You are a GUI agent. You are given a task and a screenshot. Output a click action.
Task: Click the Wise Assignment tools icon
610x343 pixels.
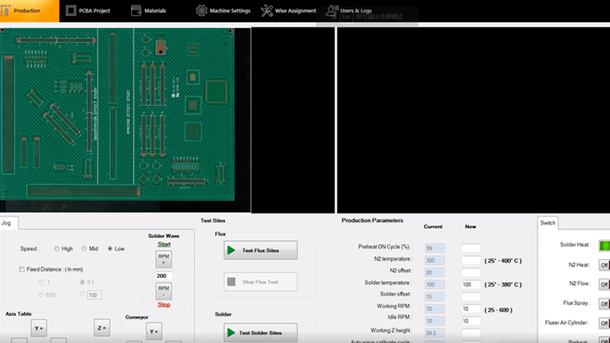click(x=267, y=11)
